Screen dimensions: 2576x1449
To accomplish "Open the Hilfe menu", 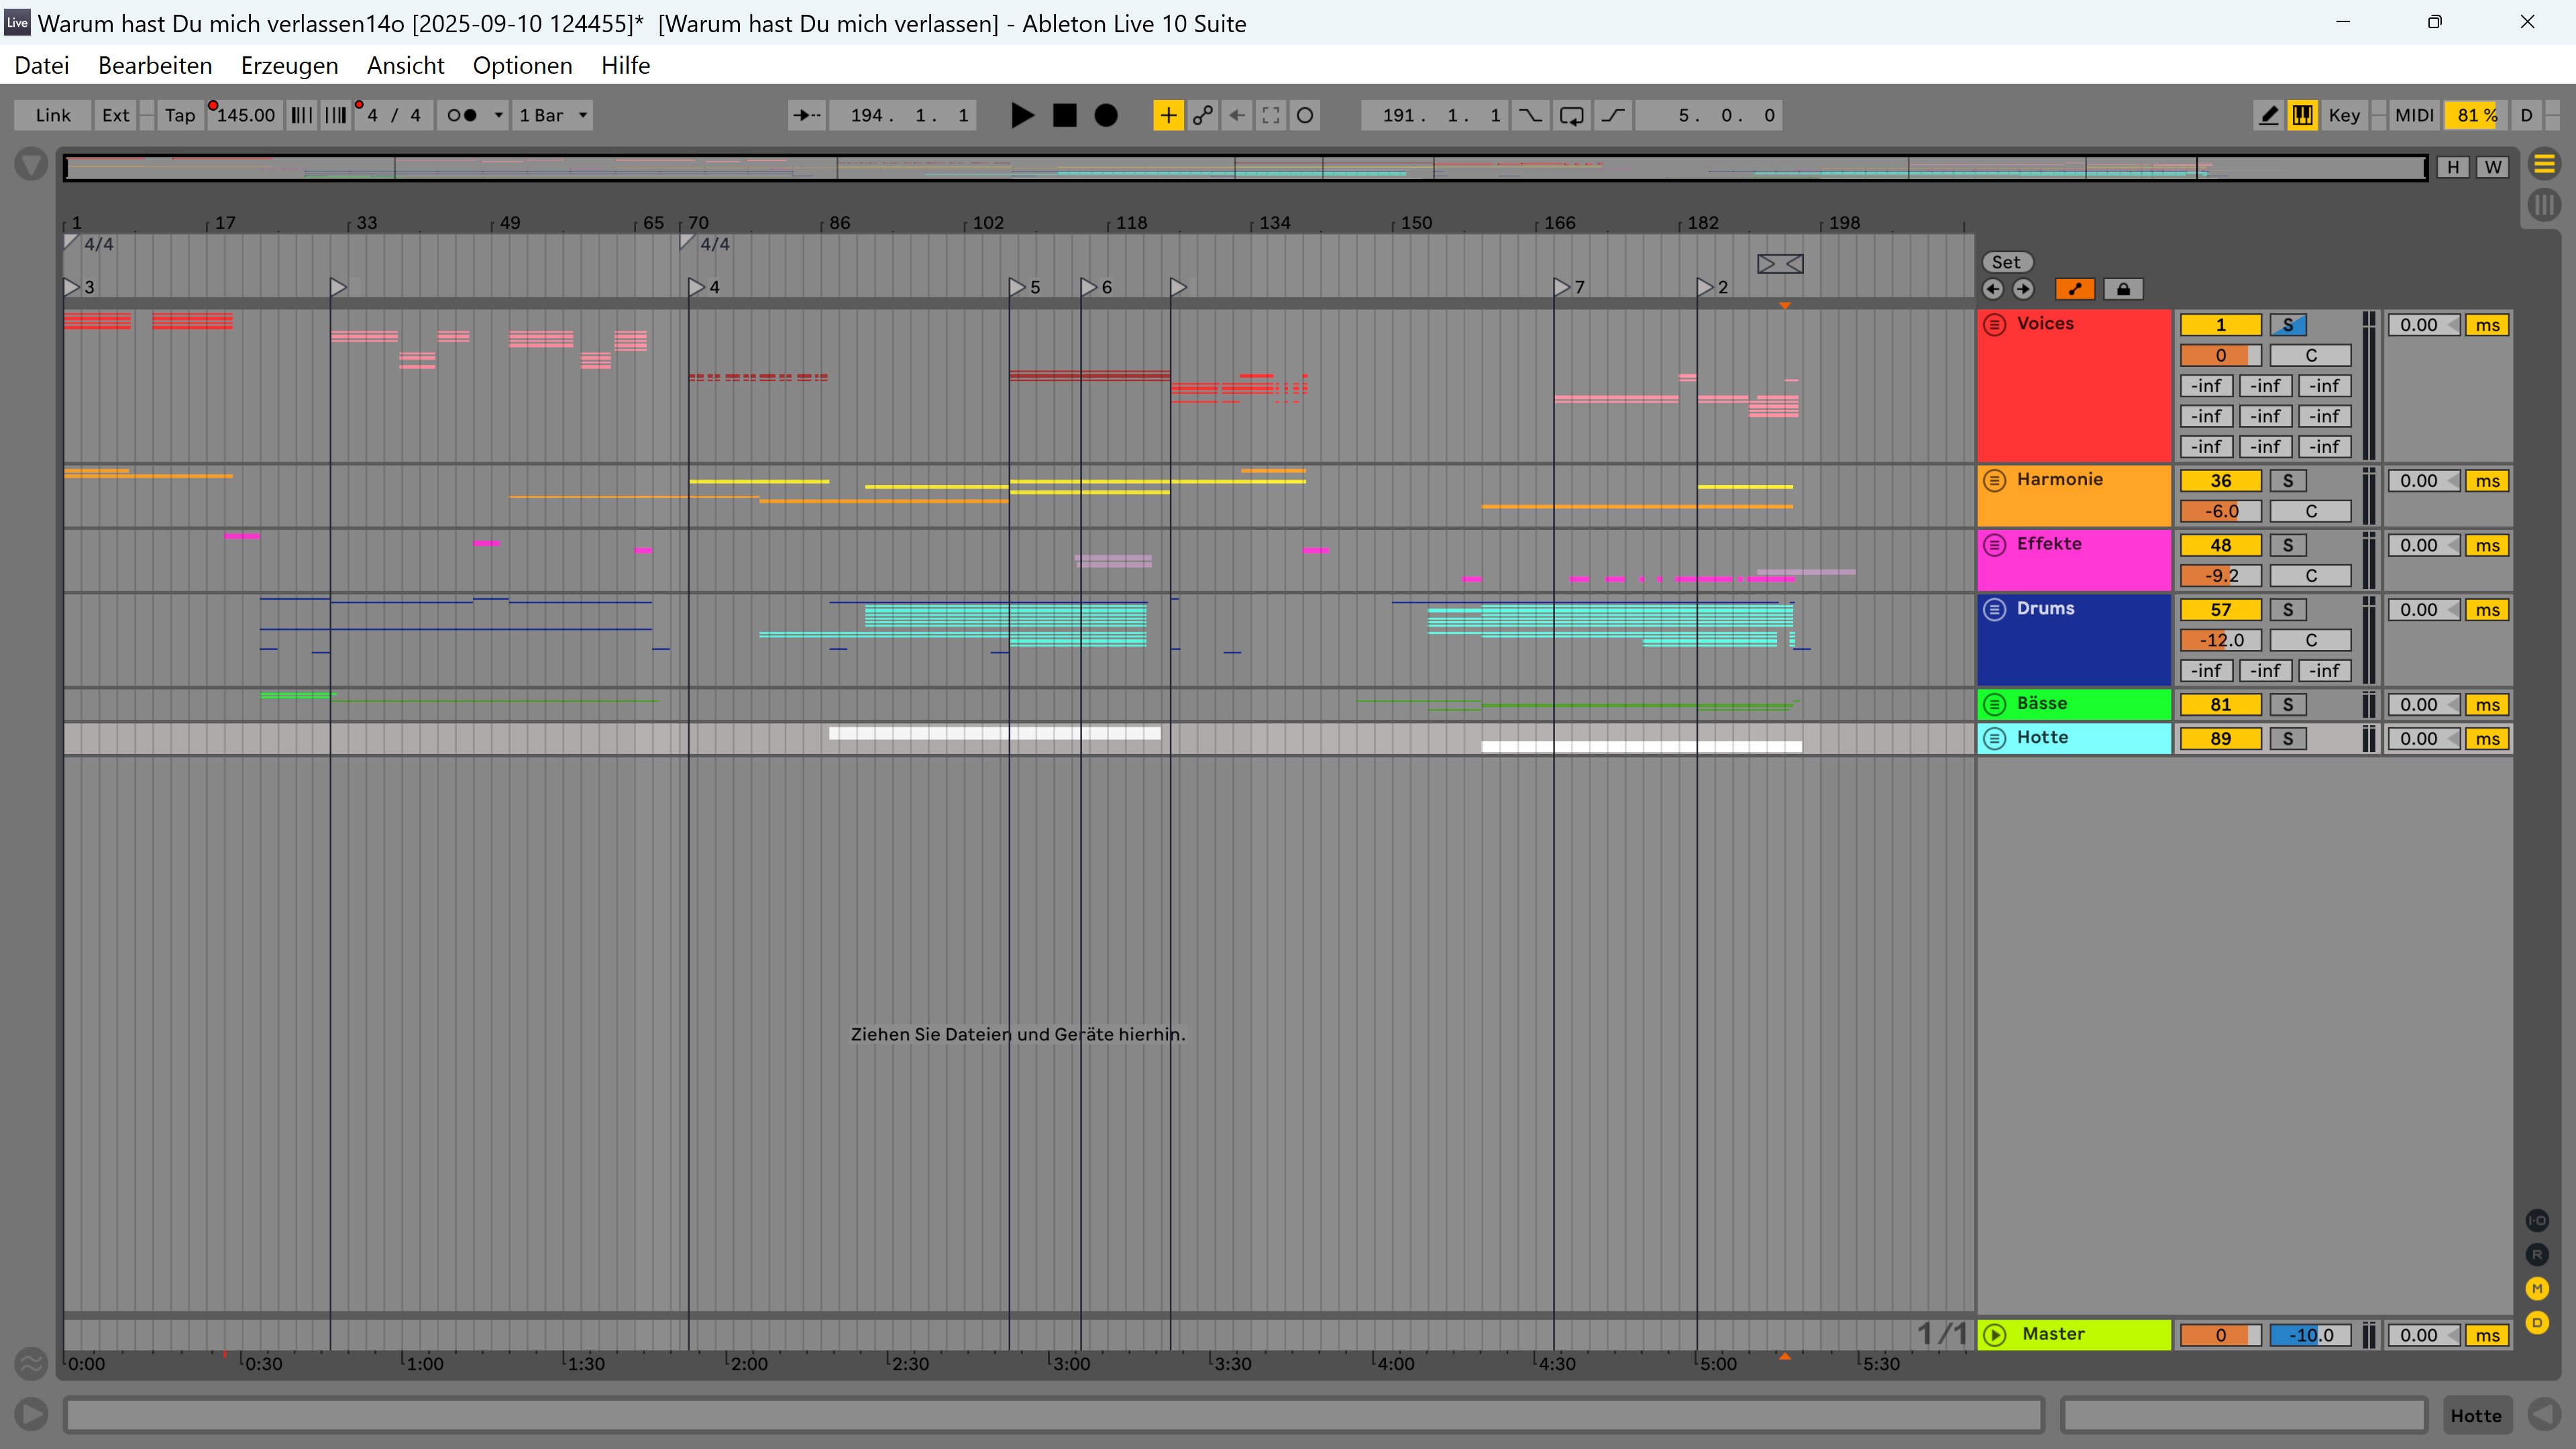I will coord(625,65).
